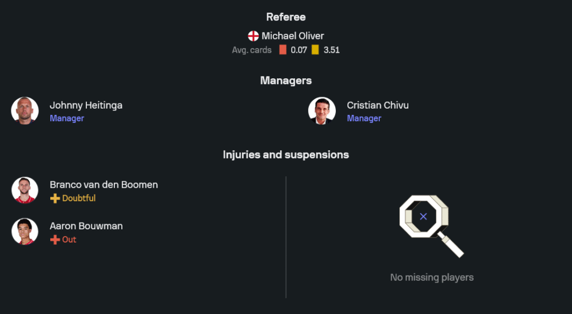The image size is (572, 314).
Task: Open Aaron Bouwman's player photo
Action: [x=25, y=232]
